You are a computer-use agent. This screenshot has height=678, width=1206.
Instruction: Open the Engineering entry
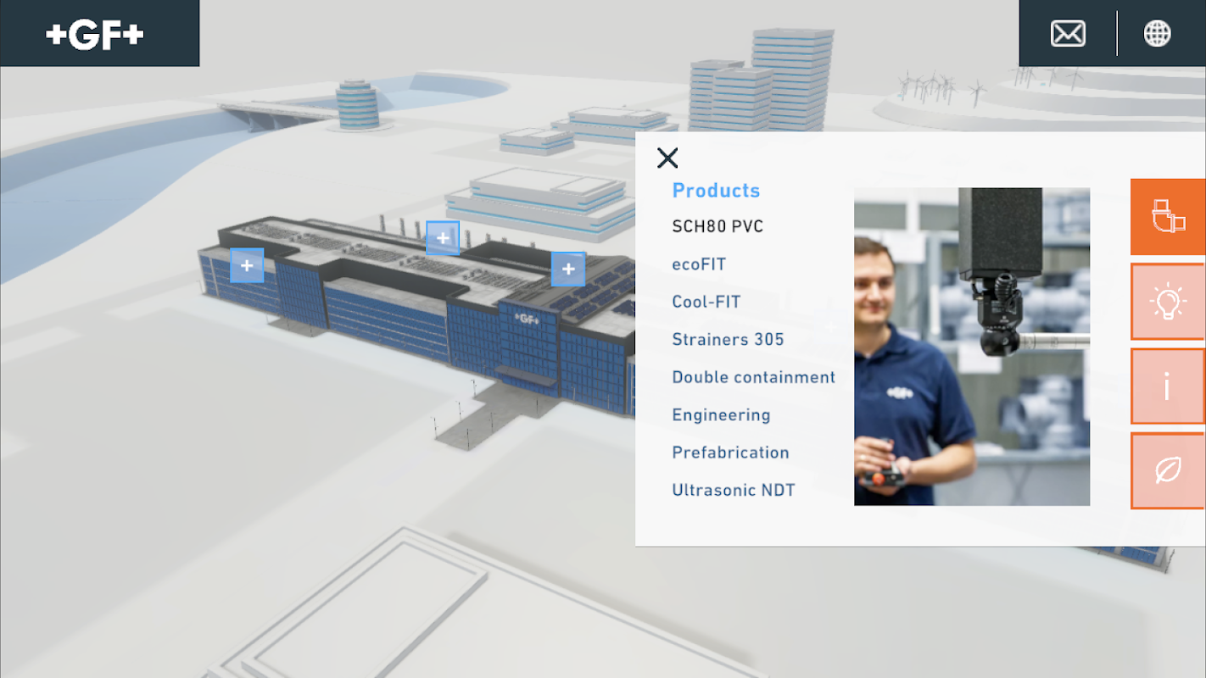coord(721,415)
